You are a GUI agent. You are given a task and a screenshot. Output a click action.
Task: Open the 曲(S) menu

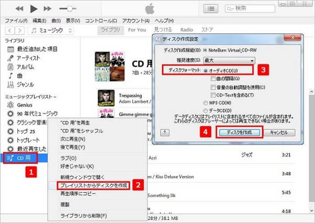tap(56, 20)
